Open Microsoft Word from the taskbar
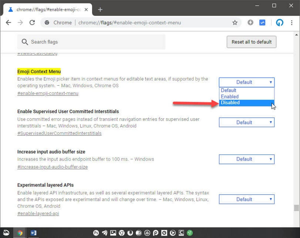300x238 pixels. click(x=33, y=233)
